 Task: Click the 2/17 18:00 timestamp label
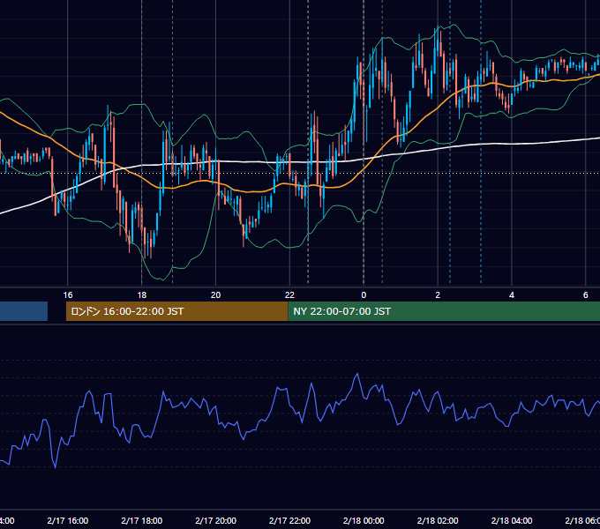pyautogui.click(x=141, y=520)
